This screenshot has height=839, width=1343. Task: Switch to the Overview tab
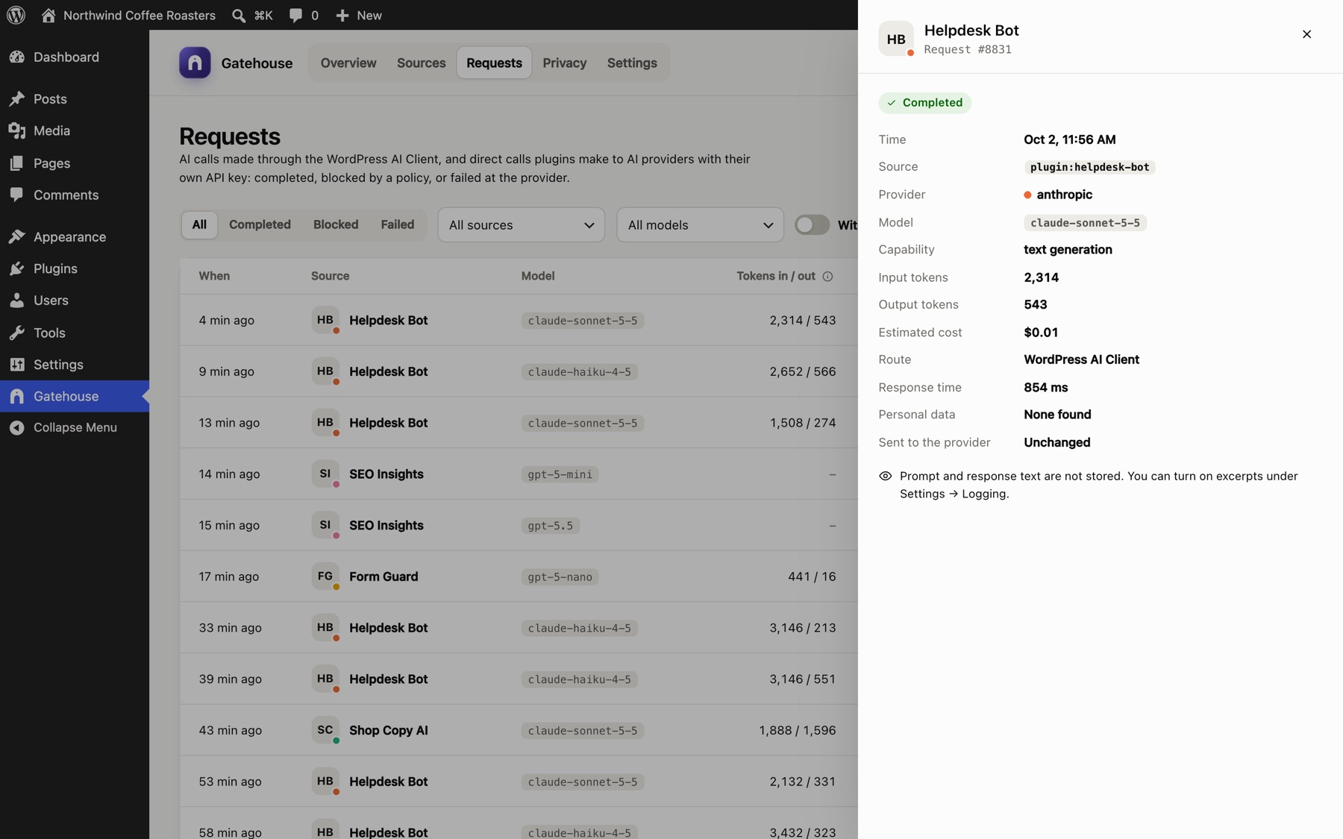[x=348, y=63]
